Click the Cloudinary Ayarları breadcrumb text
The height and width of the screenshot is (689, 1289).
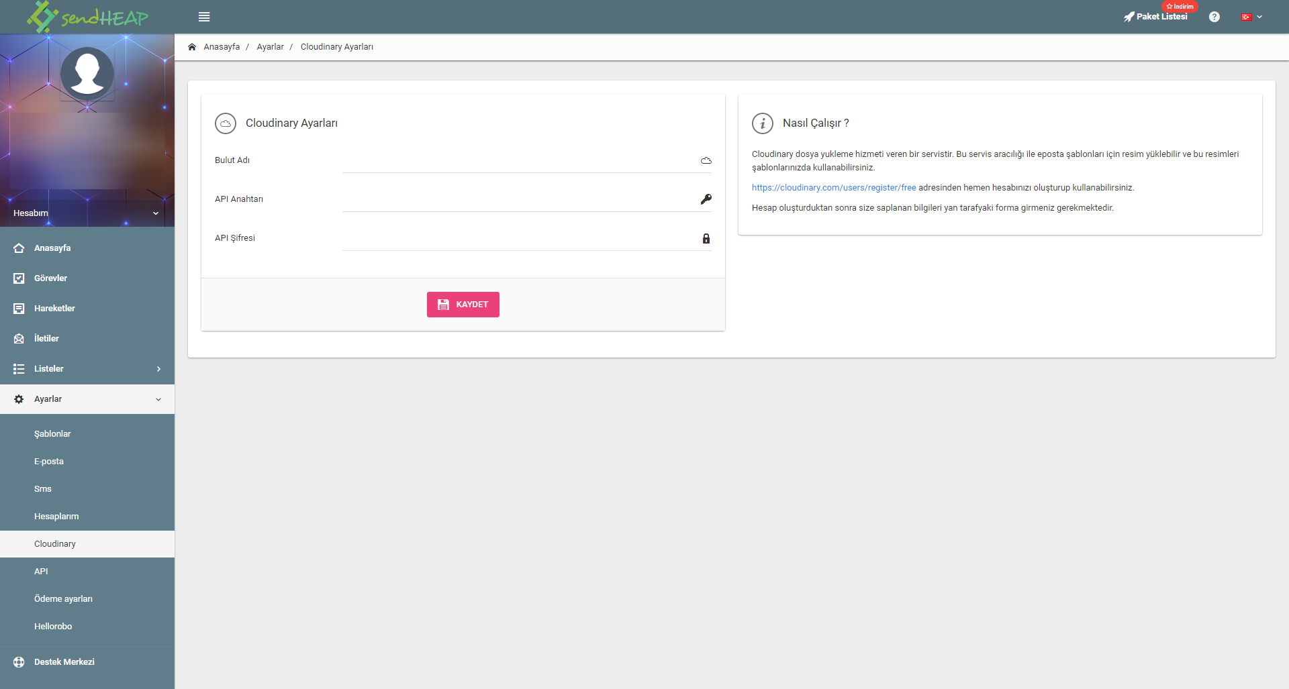[x=337, y=47]
